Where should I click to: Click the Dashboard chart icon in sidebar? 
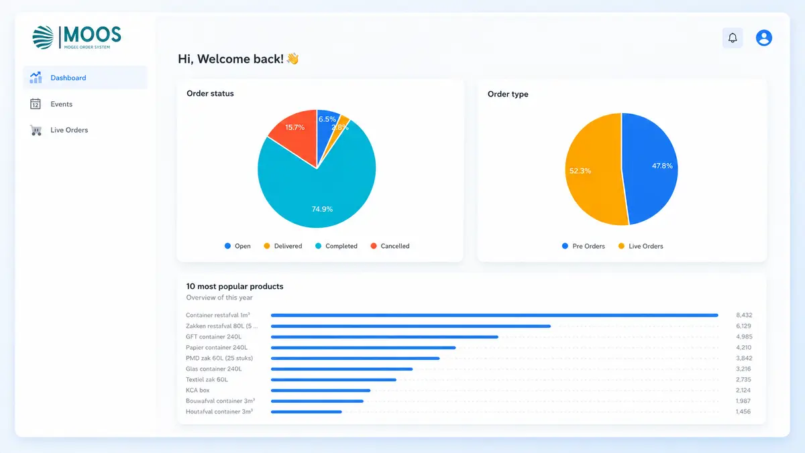tap(36, 78)
